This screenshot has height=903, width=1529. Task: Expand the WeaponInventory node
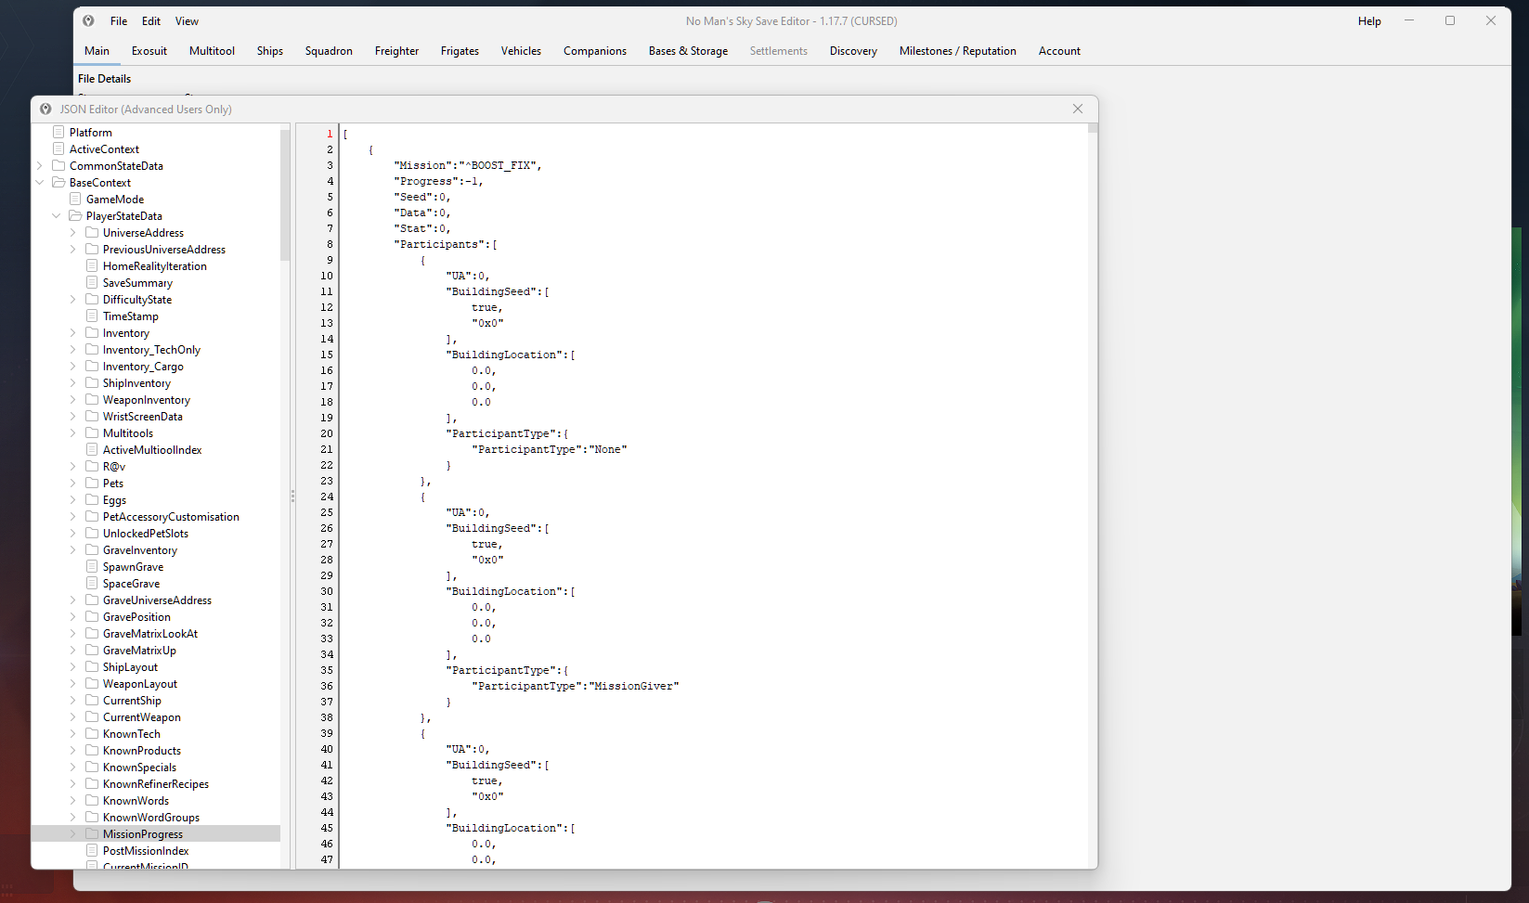73,399
